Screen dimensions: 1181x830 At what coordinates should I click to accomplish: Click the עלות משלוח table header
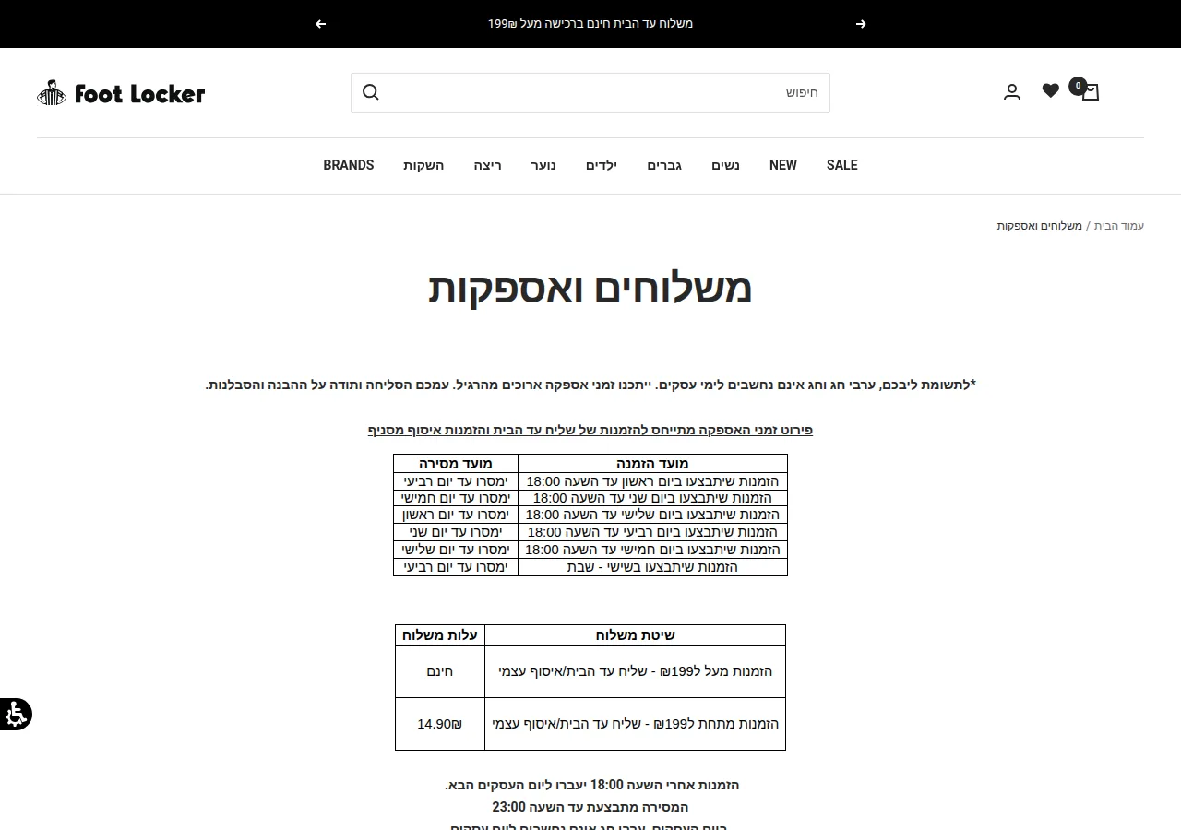tap(440, 635)
